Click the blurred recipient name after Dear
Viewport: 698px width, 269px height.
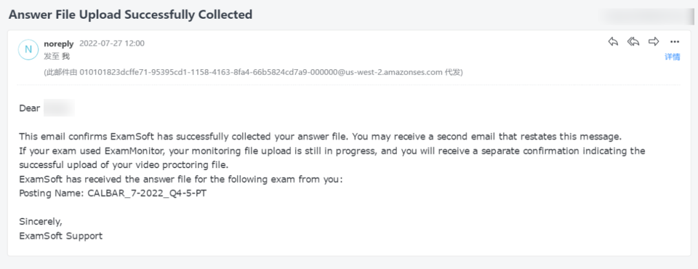pyautogui.click(x=59, y=108)
